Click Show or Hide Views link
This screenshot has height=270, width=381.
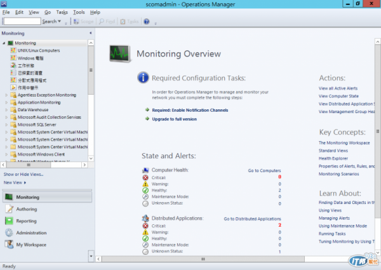(23, 174)
